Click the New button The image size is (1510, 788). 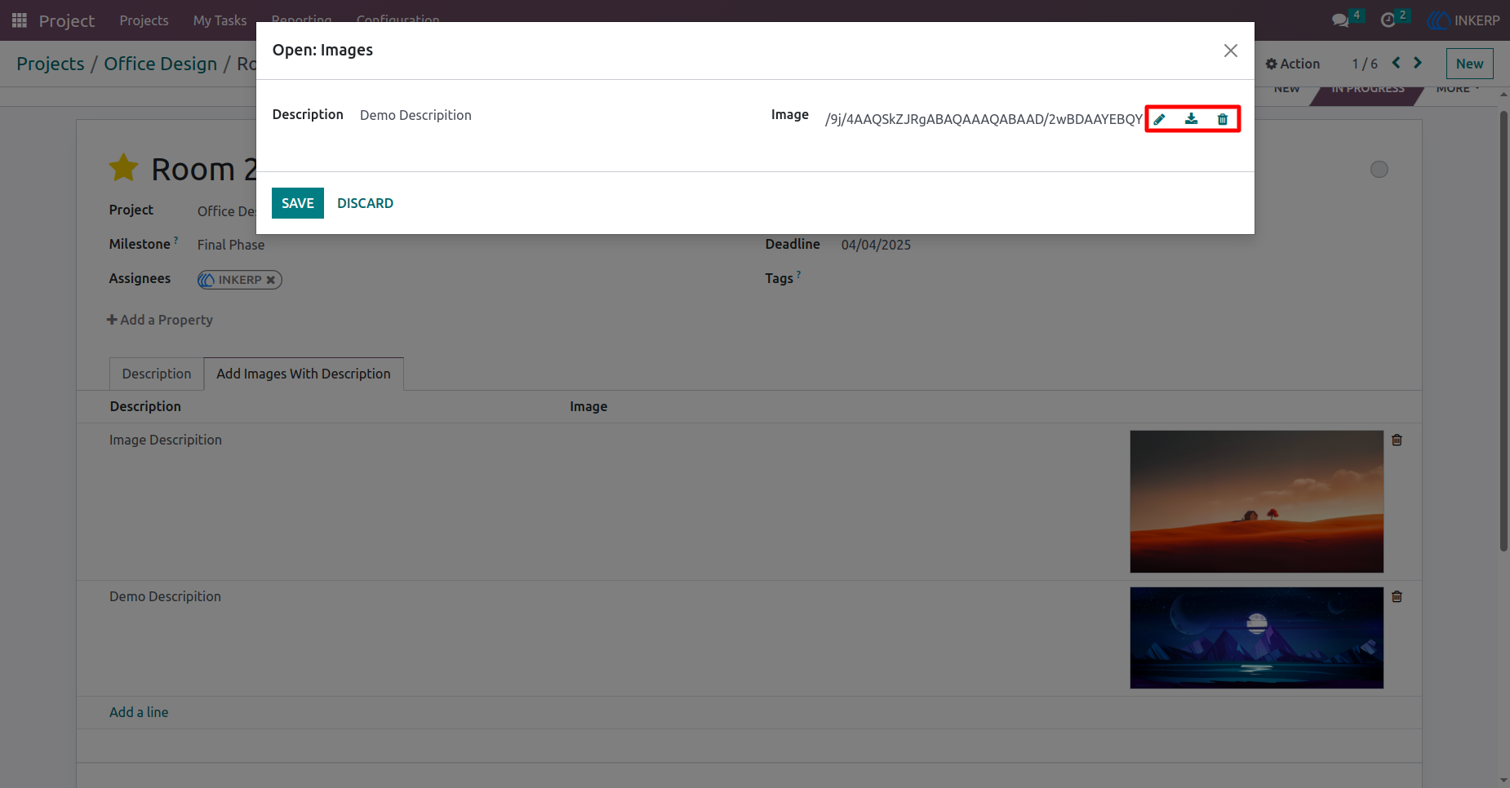pos(1469,64)
